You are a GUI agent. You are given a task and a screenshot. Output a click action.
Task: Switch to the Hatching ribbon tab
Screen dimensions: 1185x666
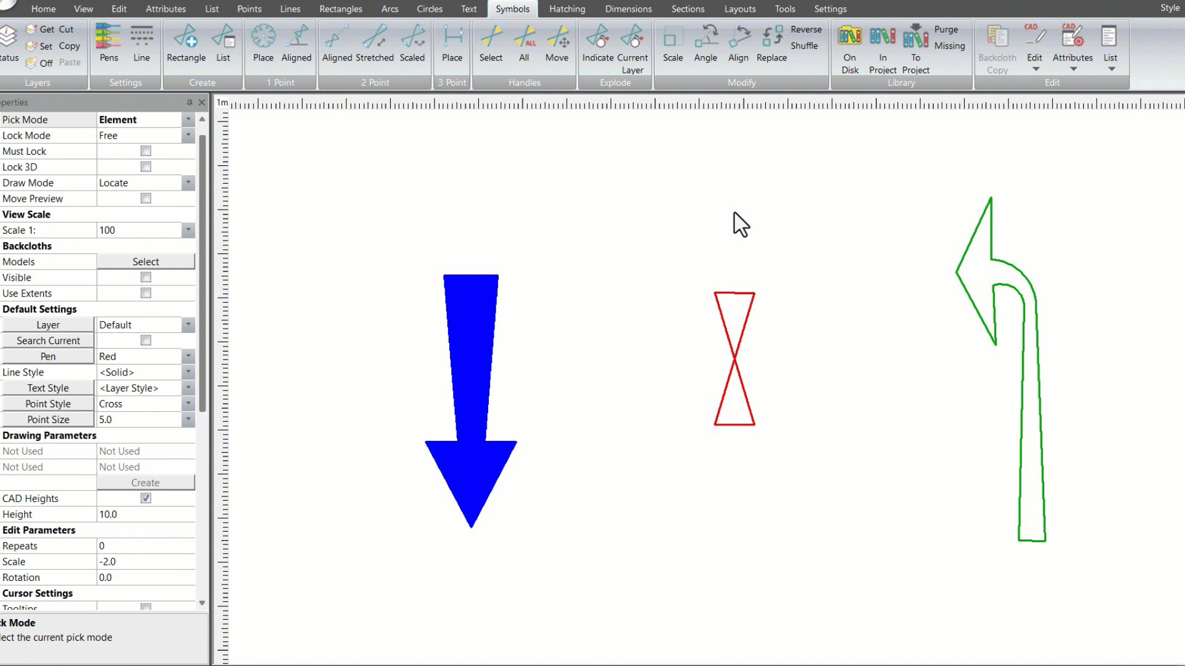[x=567, y=9]
